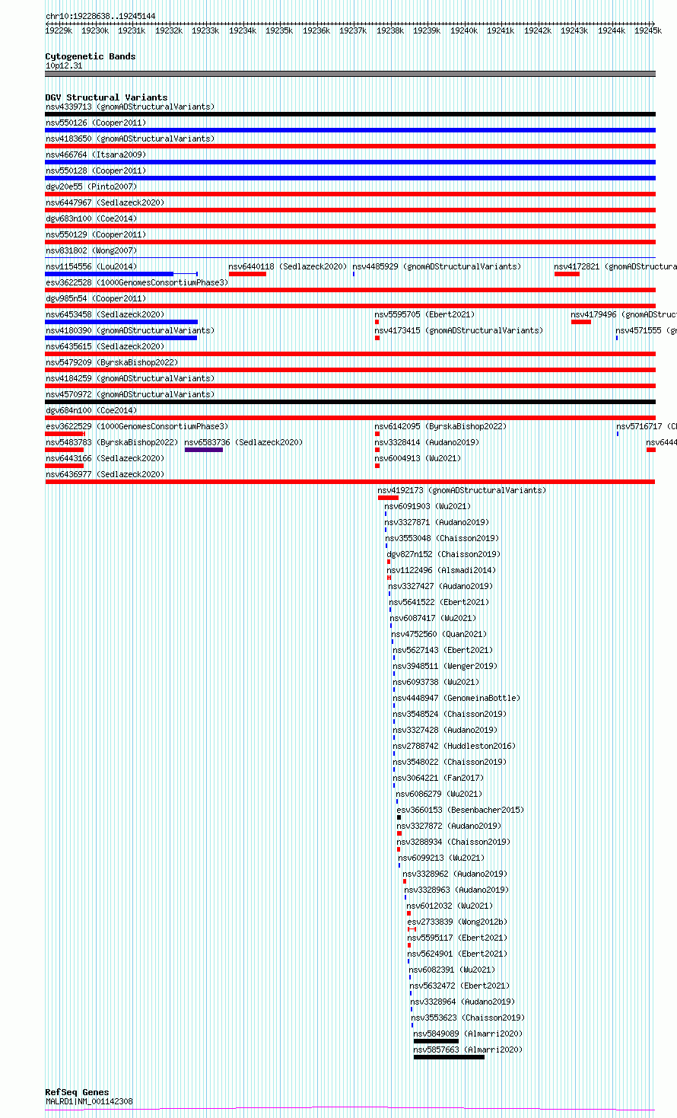
Task: Click the nsv6435615 (Sedlazeck2020) label
Action: (x=105, y=346)
